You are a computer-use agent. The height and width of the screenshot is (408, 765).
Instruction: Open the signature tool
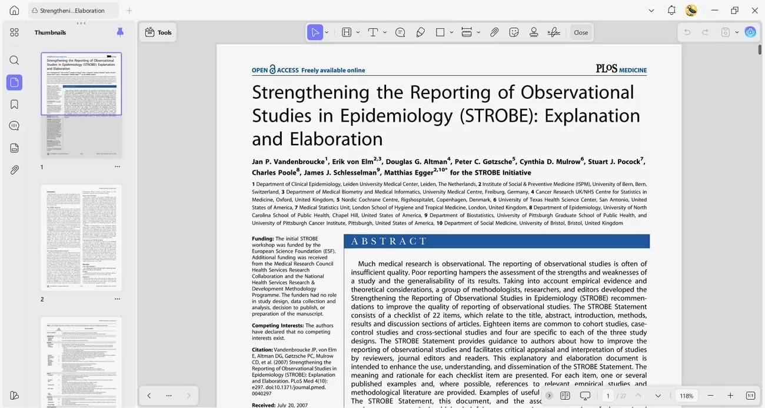(554, 32)
